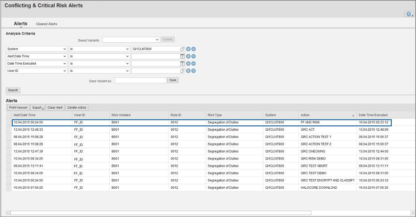Select row marker for FF AND RISK
This screenshot has height=217, width=416.
click(9, 122)
